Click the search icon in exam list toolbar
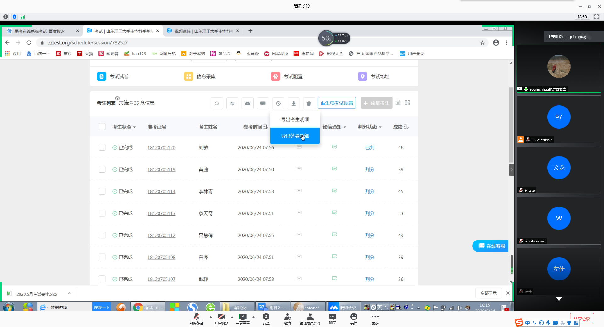 click(217, 103)
